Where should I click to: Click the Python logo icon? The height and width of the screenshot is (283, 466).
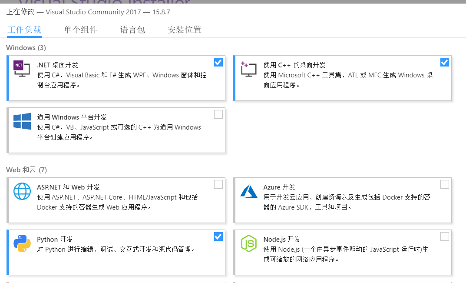point(22,243)
